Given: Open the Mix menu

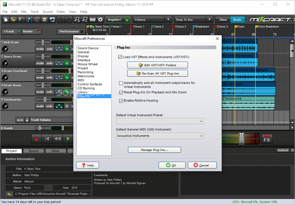Looking at the screenshot, I should pos(24,12).
